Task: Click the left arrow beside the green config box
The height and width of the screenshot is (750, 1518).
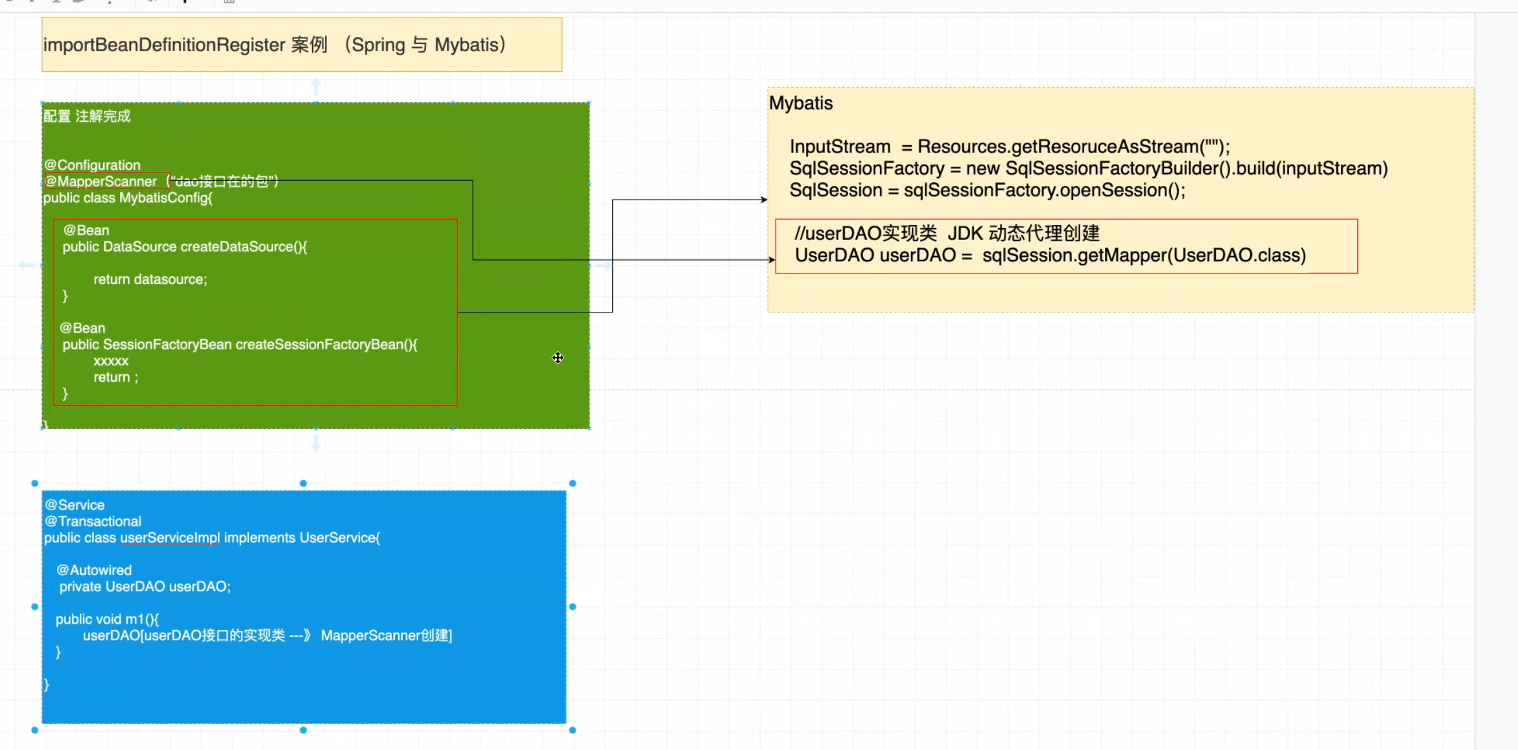Action: [26, 265]
